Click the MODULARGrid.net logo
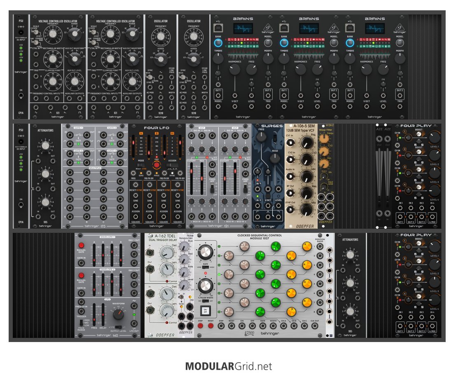This screenshot has height=375, width=458. tap(229, 366)
